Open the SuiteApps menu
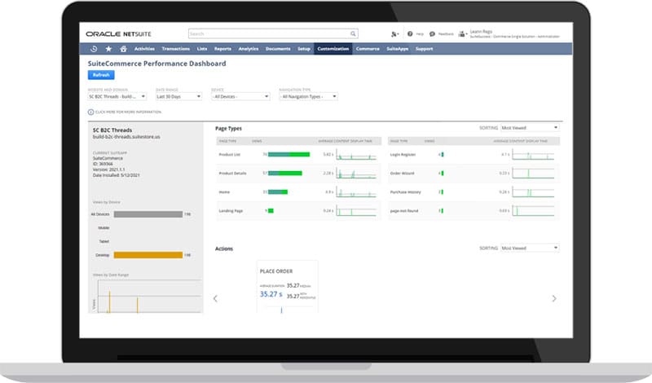Image resolution: width=652 pixels, height=383 pixels. click(397, 49)
